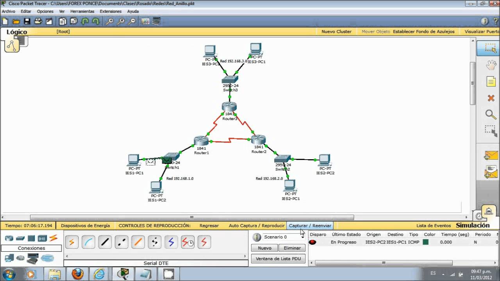
Task: Click Establecer Fondo de Azulejos
Action: click(x=424, y=32)
